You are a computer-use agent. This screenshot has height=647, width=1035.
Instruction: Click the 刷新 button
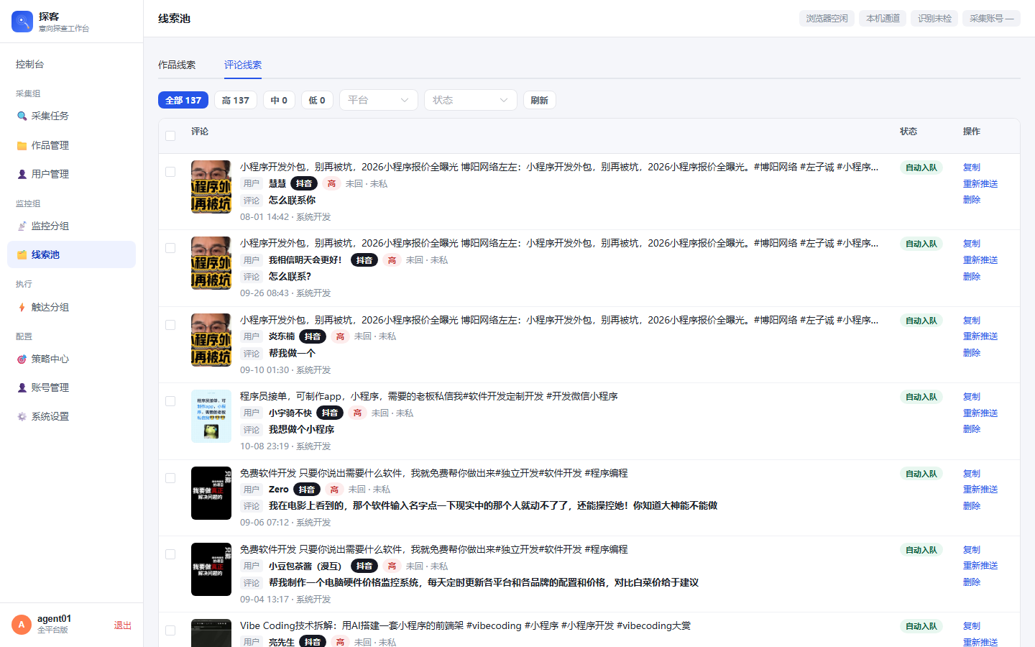[539, 100]
